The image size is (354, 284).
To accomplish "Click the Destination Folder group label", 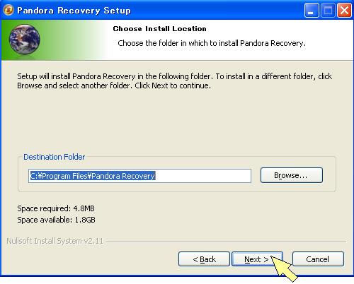I will 54,157.
